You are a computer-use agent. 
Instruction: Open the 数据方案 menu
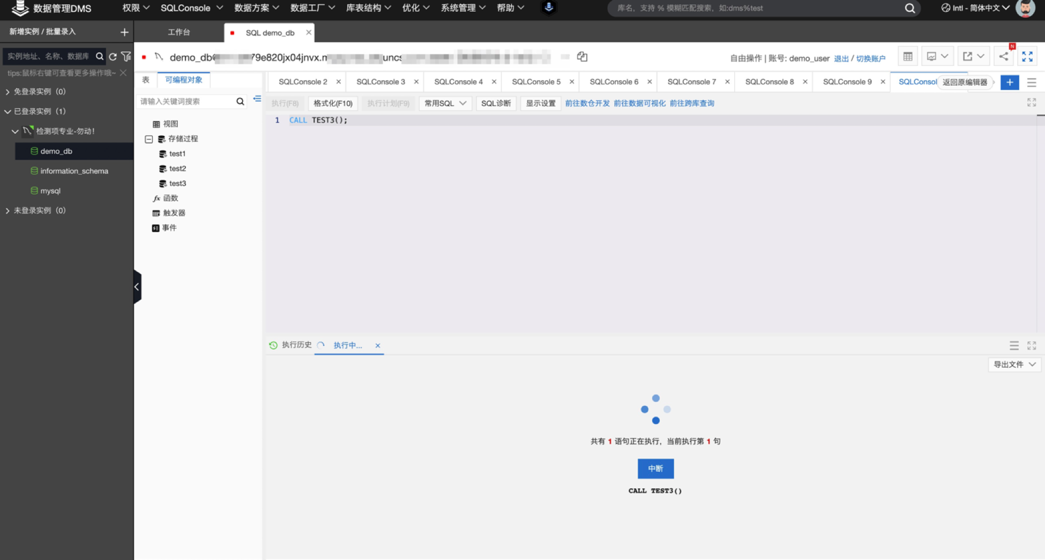(256, 8)
